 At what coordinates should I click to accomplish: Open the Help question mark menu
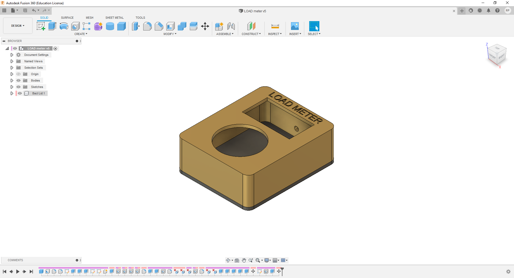tap(497, 11)
